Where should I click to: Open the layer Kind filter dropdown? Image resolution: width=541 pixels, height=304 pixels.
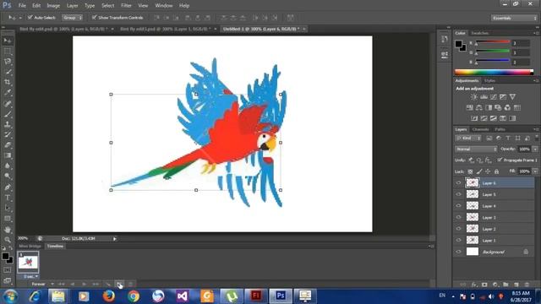(468, 138)
